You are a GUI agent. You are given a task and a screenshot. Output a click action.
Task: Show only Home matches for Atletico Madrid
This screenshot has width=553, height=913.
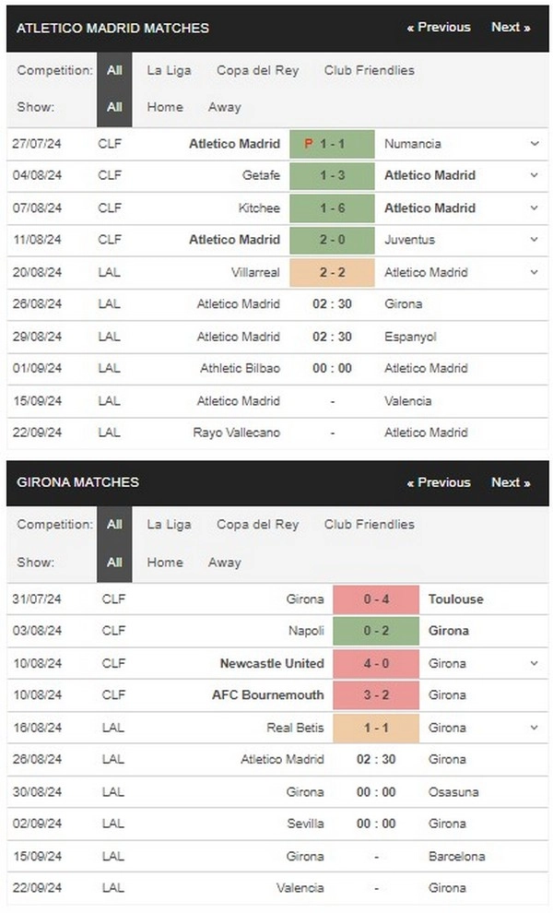point(165,107)
